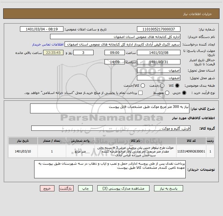
Task: Click the row number 1 cell
Action: 210,151
